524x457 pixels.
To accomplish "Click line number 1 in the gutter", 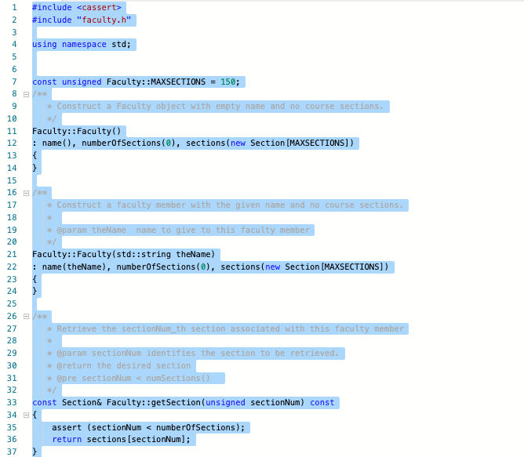I will (14, 7).
